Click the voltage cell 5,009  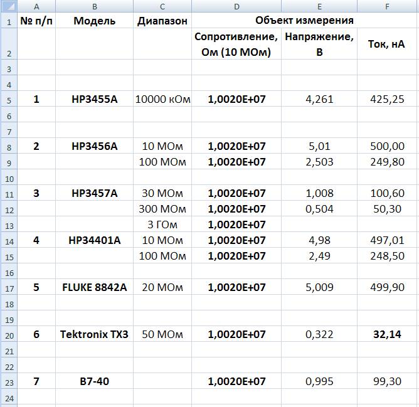(319, 287)
